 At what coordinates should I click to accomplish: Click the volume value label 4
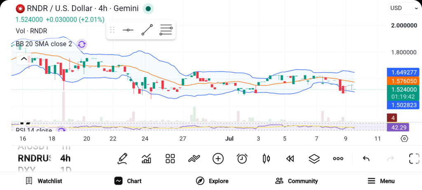[393, 118]
